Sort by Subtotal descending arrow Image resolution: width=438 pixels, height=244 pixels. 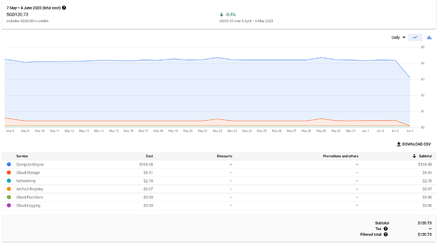(x=415, y=156)
